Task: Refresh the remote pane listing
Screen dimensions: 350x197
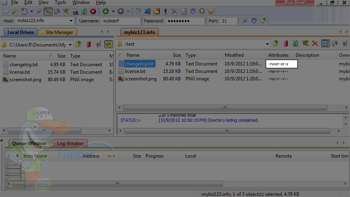Action: pos(295,44)
